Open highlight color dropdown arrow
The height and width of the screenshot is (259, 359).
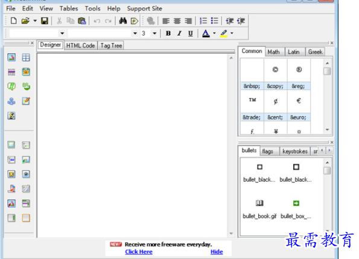pyautogui.click(x=232, y=33)
